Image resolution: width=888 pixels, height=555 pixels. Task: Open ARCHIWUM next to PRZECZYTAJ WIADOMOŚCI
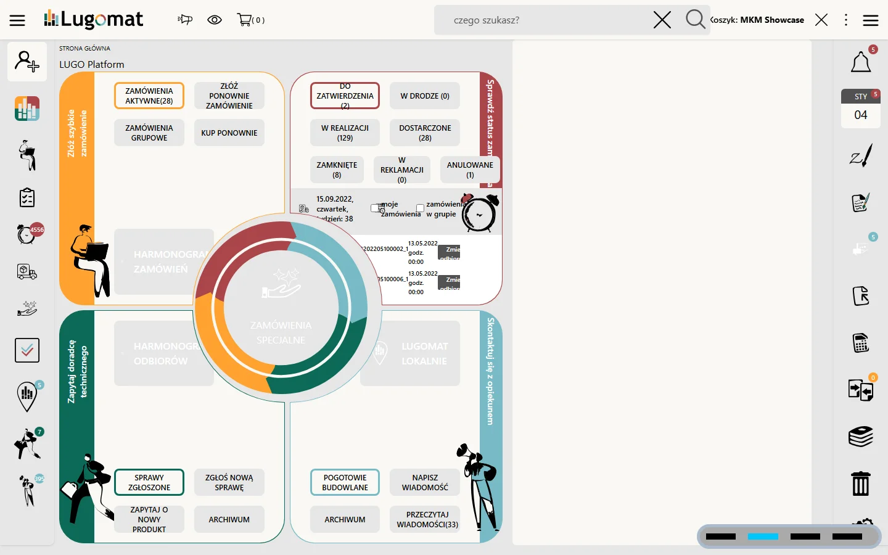[x=345, y=520]
